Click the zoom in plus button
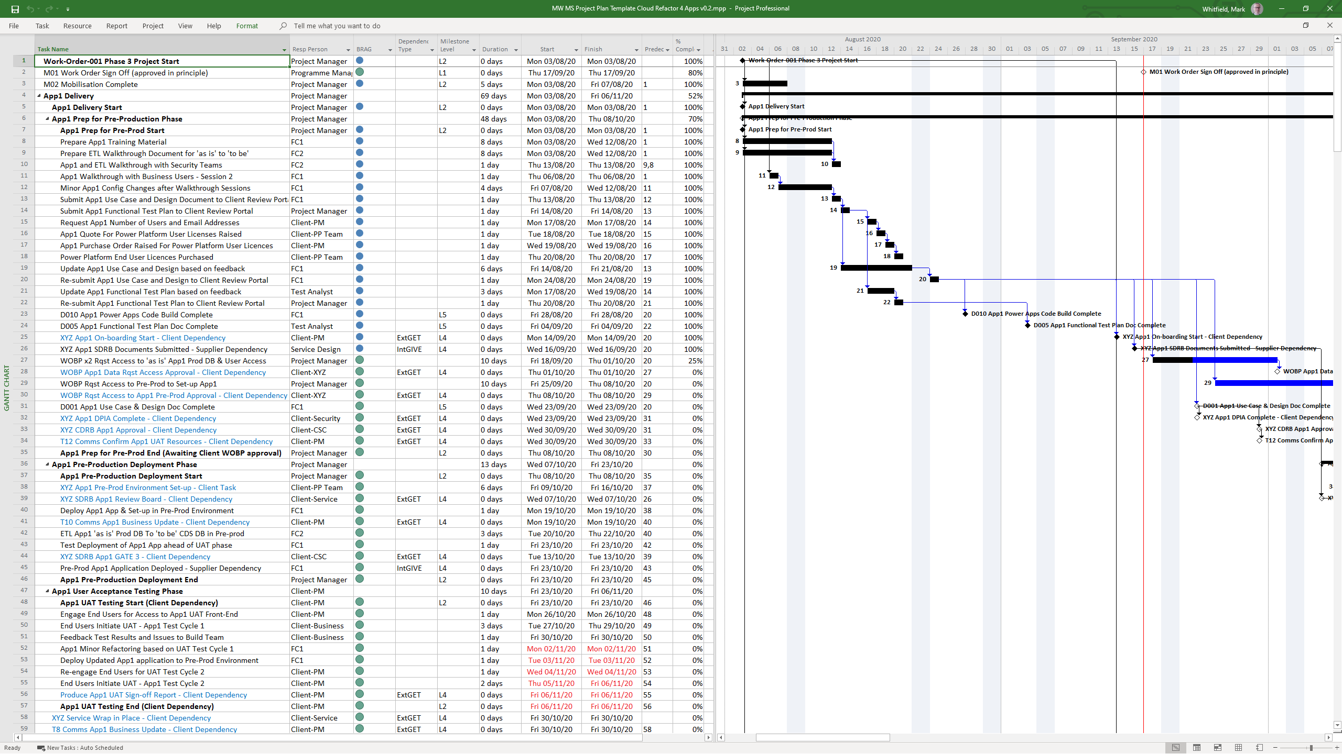 (1337, 748)
